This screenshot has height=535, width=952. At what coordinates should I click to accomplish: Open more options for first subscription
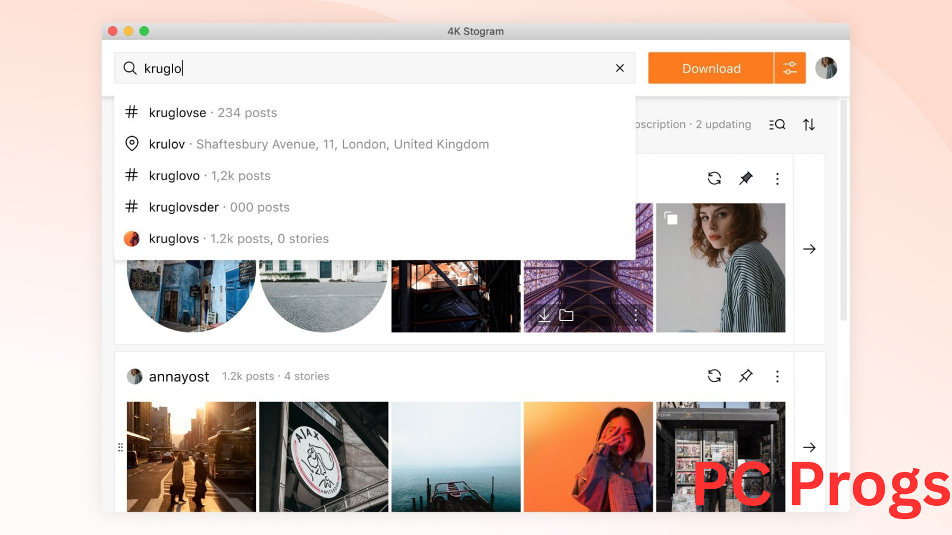coord(777,179)
